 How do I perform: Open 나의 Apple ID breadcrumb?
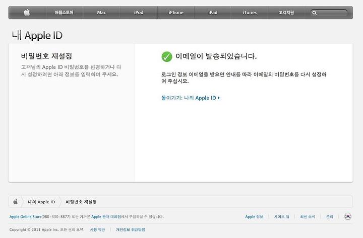point(41,202)
